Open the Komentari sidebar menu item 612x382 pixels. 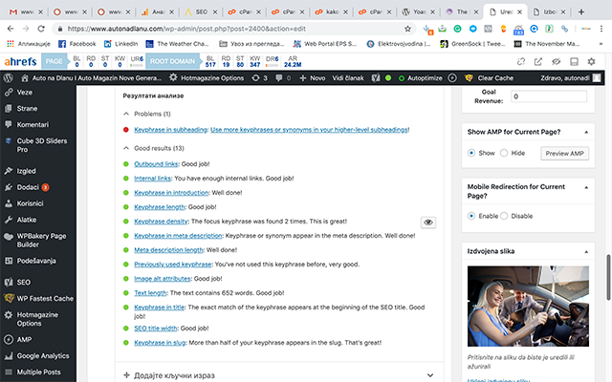(x=33, y=125)
